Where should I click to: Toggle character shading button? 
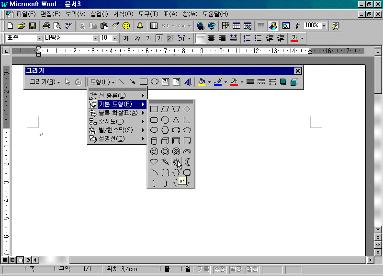pos(170,38)
